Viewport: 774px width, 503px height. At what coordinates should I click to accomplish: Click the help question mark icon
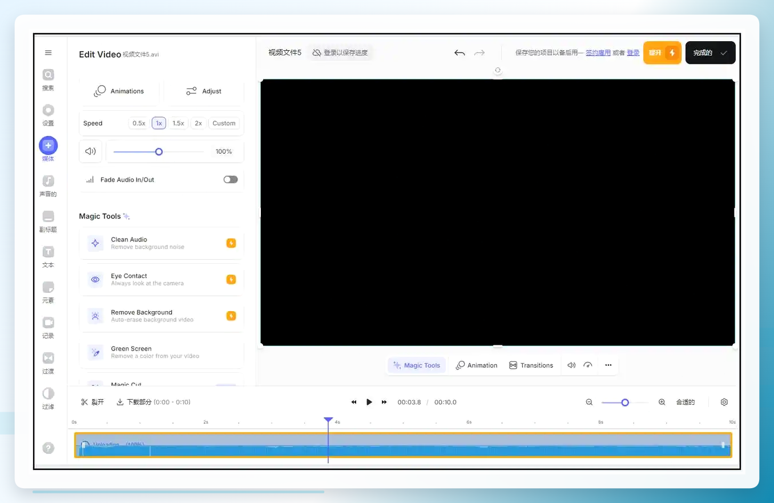(x=49, y=448)
